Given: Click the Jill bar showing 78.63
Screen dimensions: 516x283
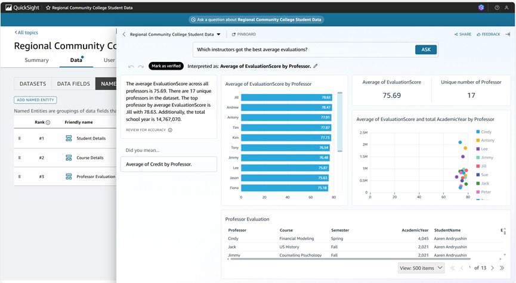Looking at the screenshot, I should tap(286, 97).
